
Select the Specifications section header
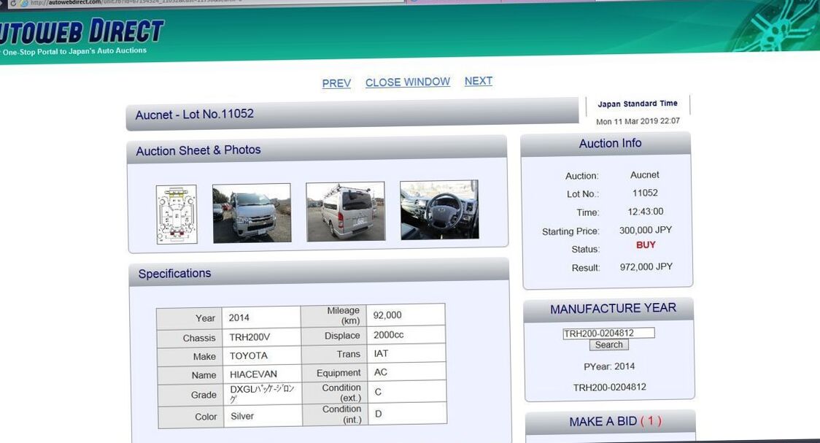pyautogui.click(x=174, y=274)
